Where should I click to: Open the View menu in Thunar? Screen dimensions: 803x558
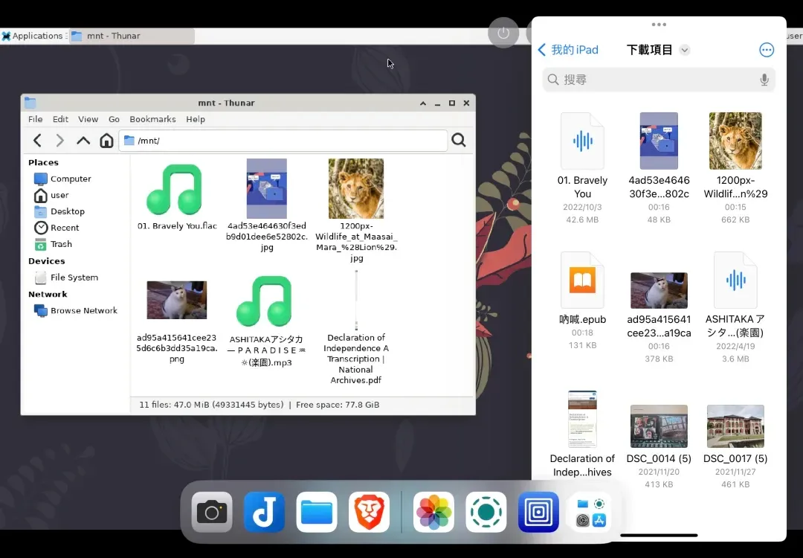point(88,119)
